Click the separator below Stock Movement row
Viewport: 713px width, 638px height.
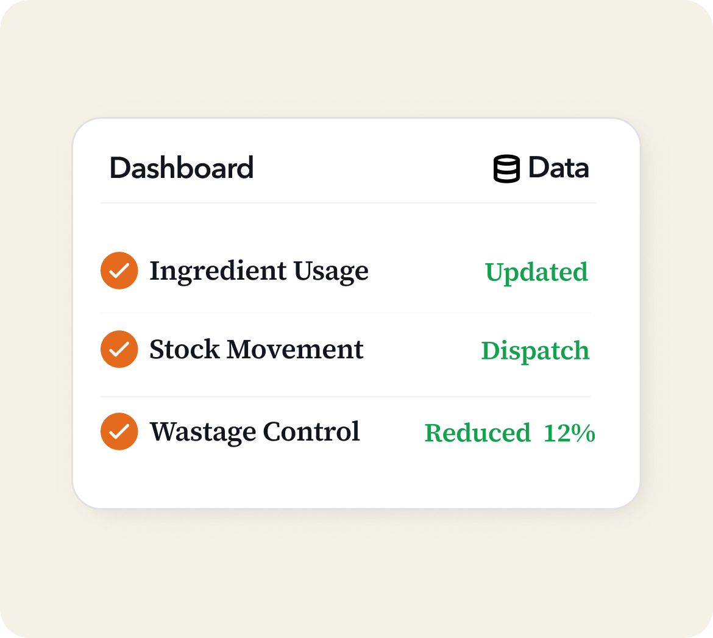[x=345, y=397]
